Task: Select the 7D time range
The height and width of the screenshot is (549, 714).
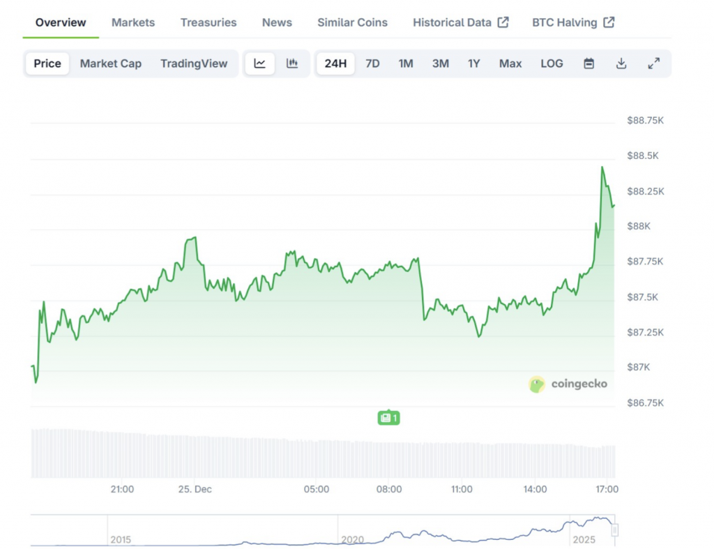Action: point(372,63)
